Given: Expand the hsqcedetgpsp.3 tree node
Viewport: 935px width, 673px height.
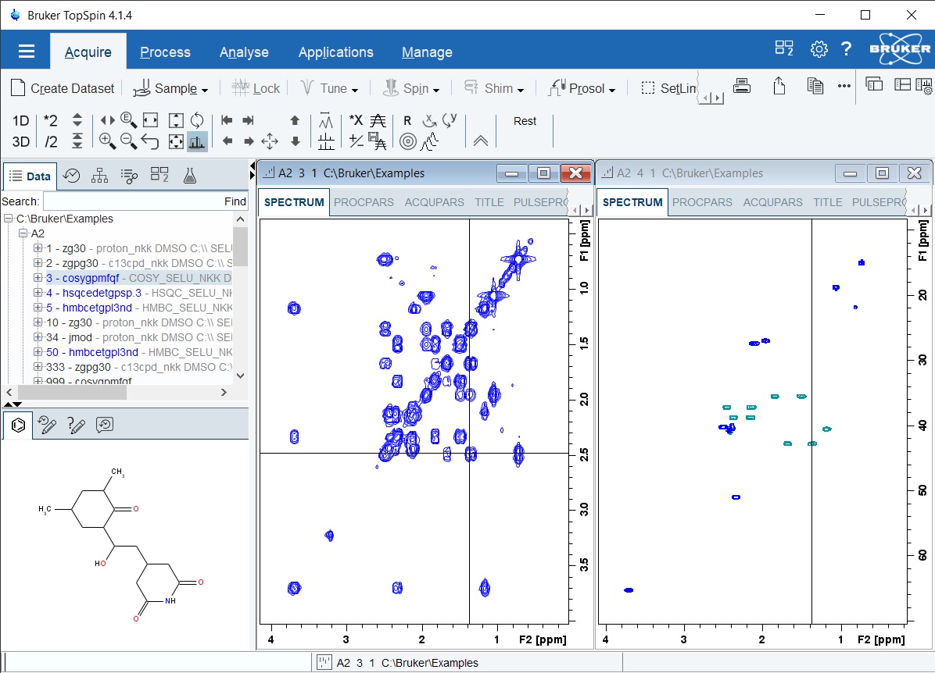Looking at the screenshot, I should 38,293.
